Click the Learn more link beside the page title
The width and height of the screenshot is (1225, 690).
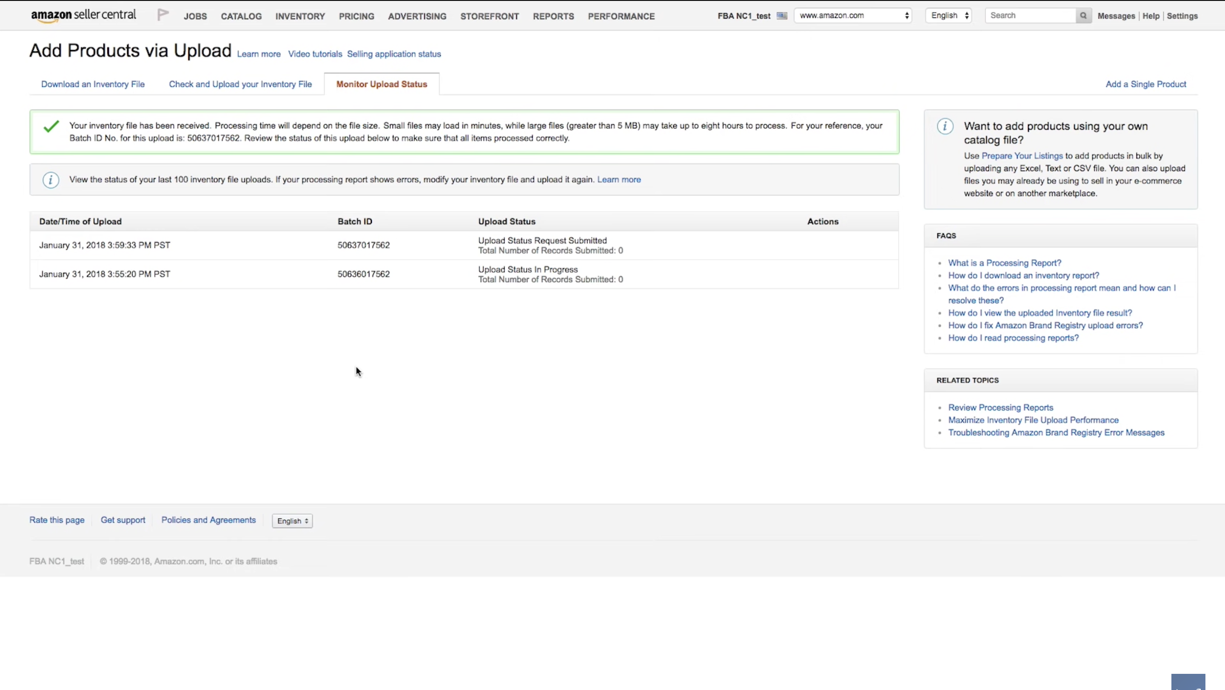(x=259, y=54)
